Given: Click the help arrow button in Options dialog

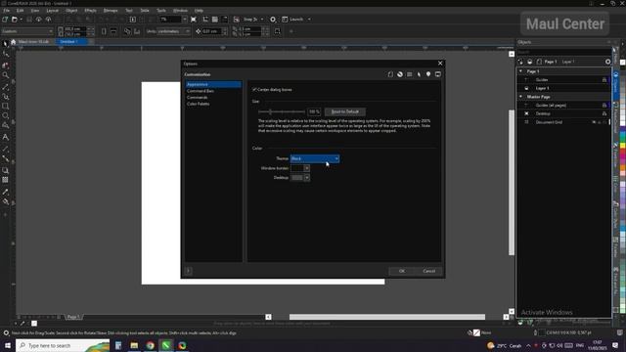Looking at the screenshot, I should pos(189,271).
